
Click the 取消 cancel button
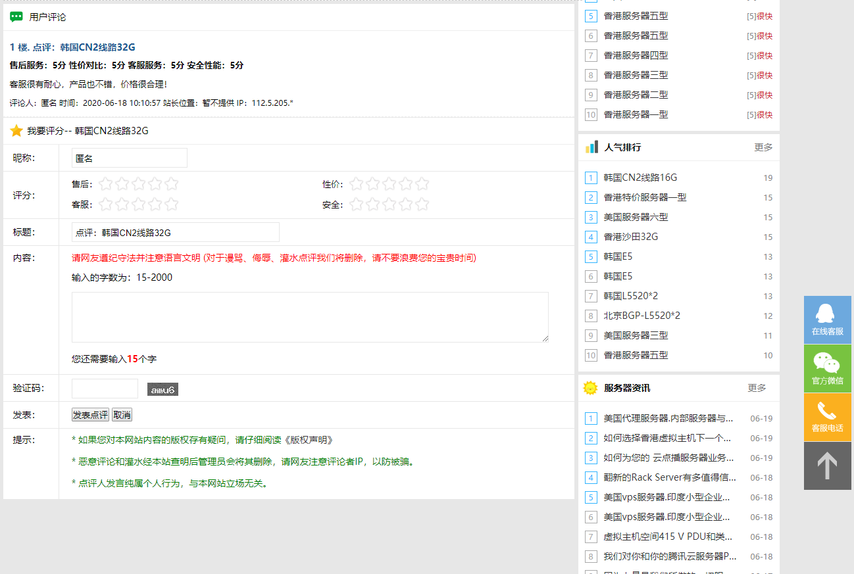pos(122,415)
